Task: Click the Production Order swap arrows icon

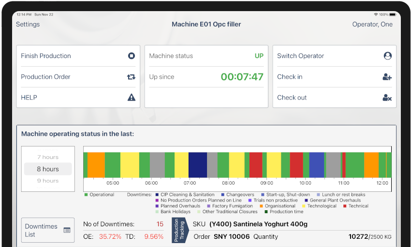Action: 131,77
